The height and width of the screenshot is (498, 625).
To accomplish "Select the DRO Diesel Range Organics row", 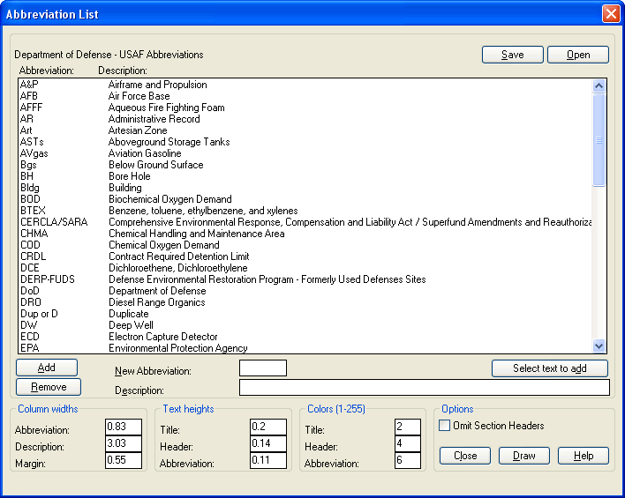I will (x=305, y=302).
